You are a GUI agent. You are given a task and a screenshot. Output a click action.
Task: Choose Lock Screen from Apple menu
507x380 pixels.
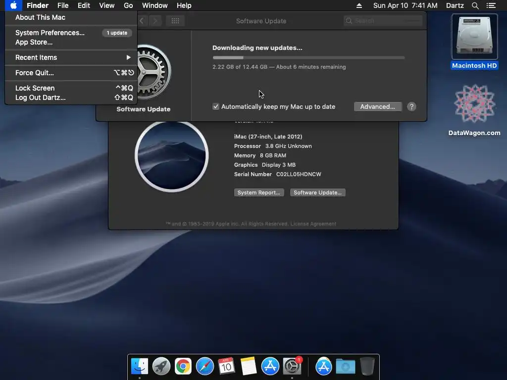coord(71,88)
